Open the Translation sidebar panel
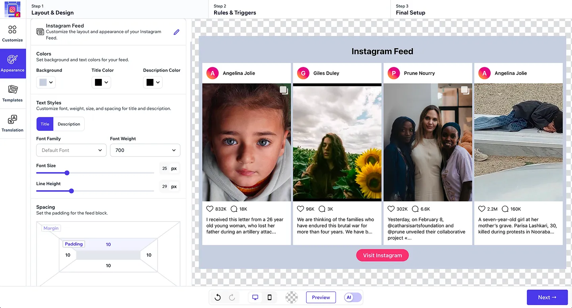This screenshot has height=308, width=572. tap(13, 124)
